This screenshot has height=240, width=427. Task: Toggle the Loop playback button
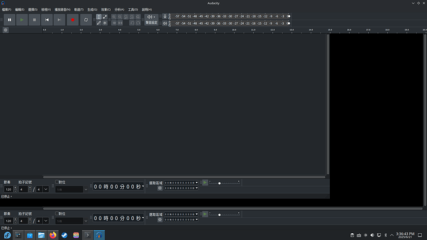click(x=86, y=20)
